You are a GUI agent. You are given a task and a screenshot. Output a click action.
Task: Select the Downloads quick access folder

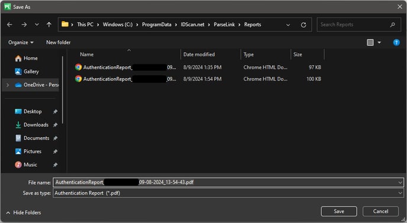(x=36, y=125)
